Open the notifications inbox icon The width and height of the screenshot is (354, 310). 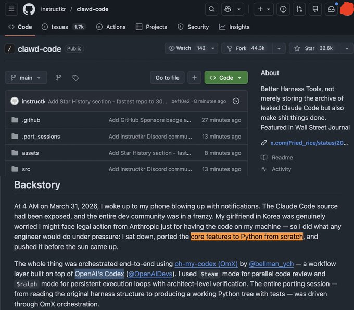(x=331, y=9)
